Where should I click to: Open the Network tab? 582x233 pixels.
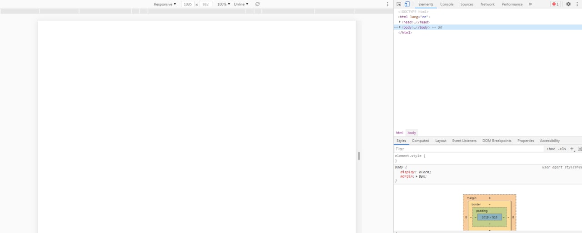pos(487,4)
